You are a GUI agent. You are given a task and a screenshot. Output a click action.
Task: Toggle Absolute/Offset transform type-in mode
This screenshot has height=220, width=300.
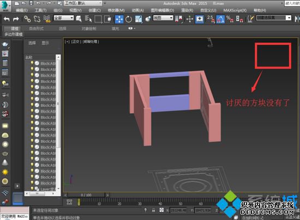(x=161, y=210)
